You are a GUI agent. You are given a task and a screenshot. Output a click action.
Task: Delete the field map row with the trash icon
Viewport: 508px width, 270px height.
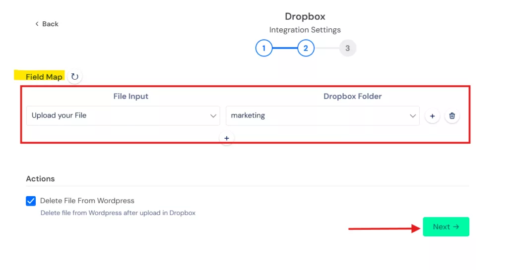pos(452,116)
